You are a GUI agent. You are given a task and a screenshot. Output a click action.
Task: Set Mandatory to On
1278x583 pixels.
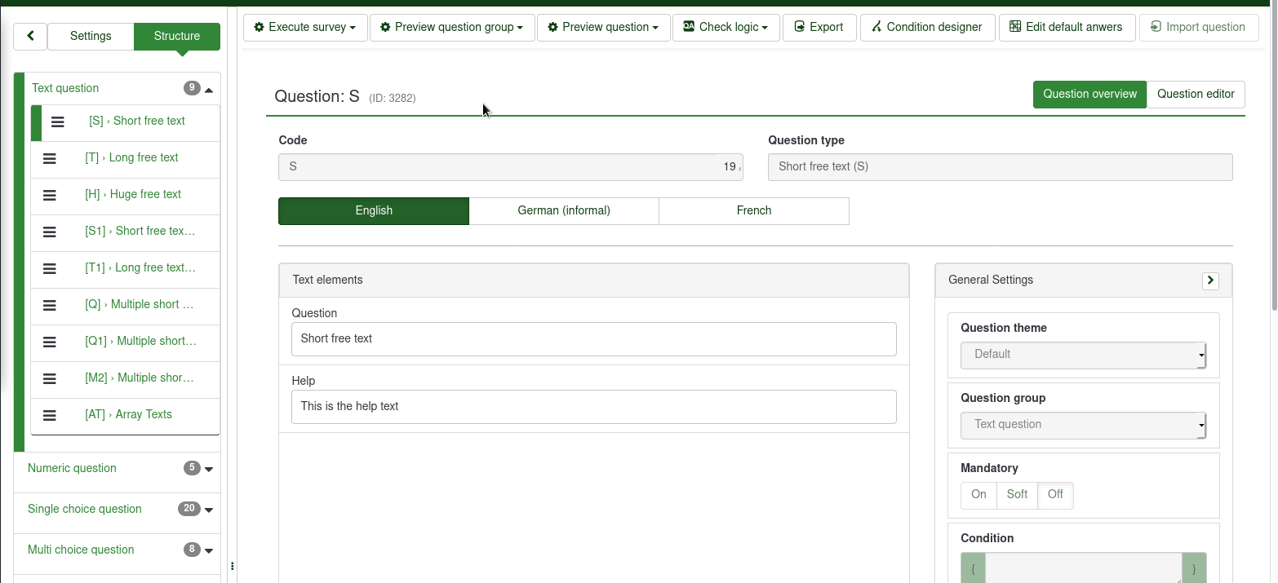tap(978, 494)
